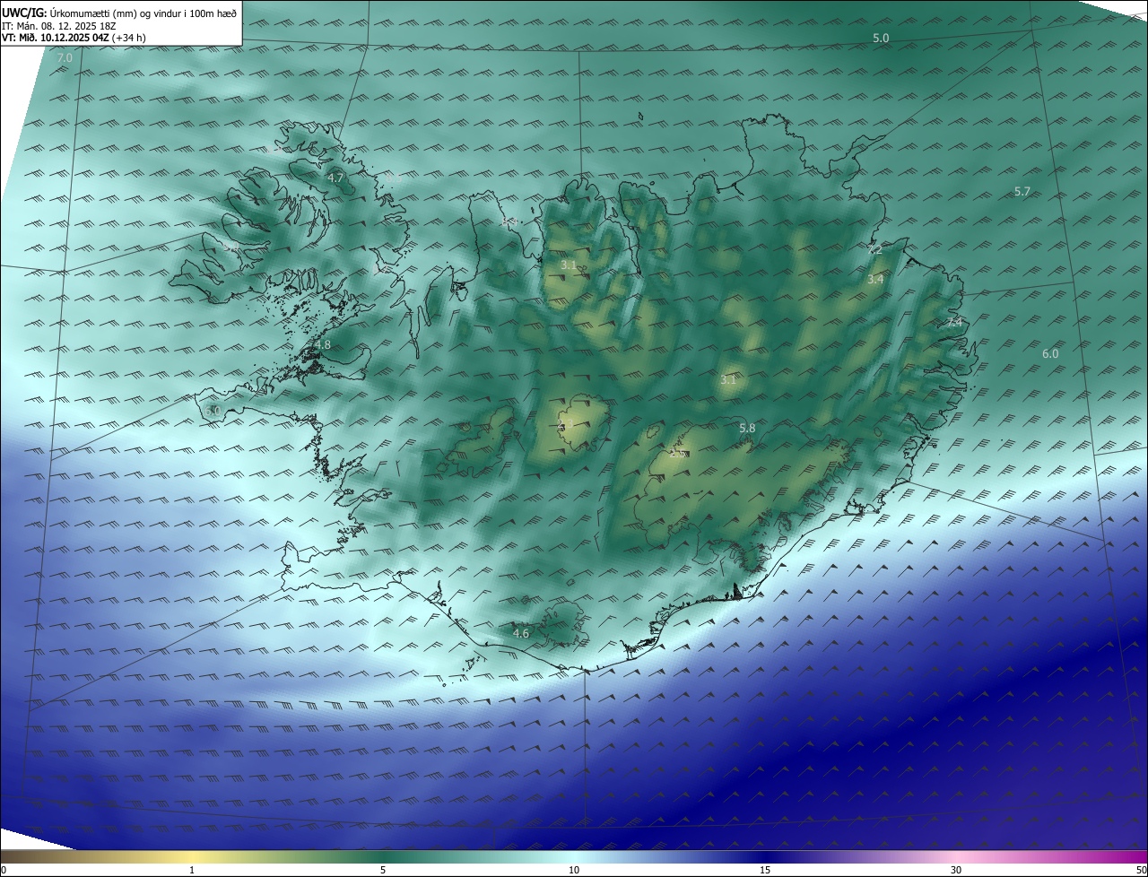Click the 5.7 value over the northeast sea
Screen dimensions: 1148x877
[1022, 192]
